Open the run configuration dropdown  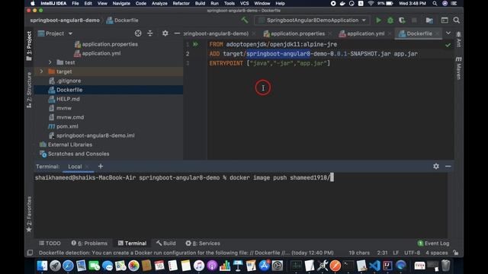click(x=312, y=21)
